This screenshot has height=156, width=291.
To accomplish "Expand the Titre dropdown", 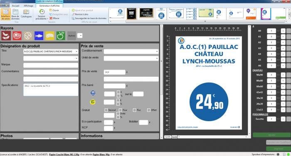I will (x=76, y=51).
